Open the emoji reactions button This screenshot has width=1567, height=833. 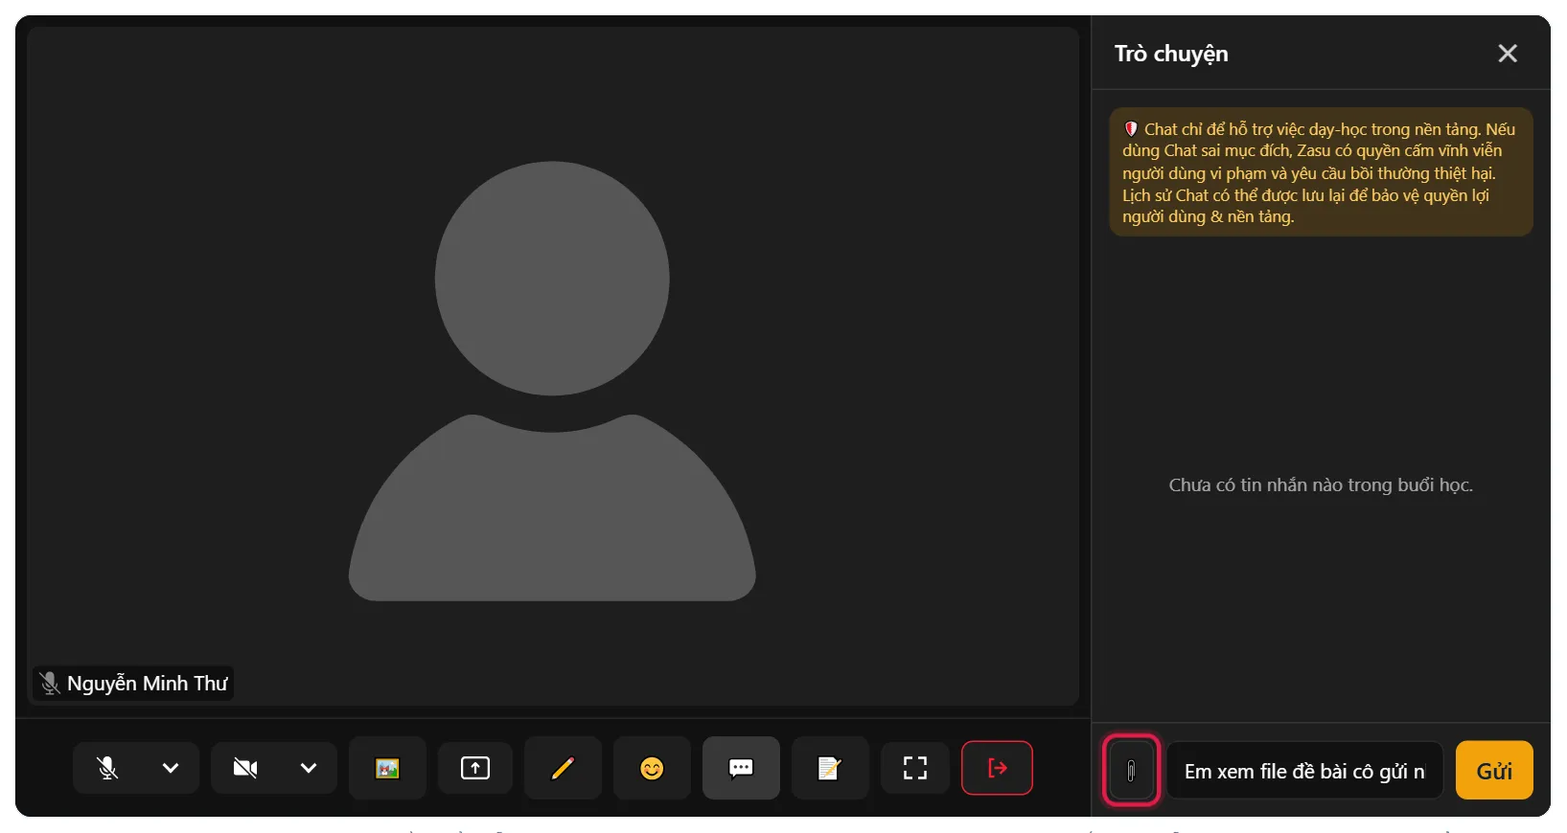coord(652,768)
